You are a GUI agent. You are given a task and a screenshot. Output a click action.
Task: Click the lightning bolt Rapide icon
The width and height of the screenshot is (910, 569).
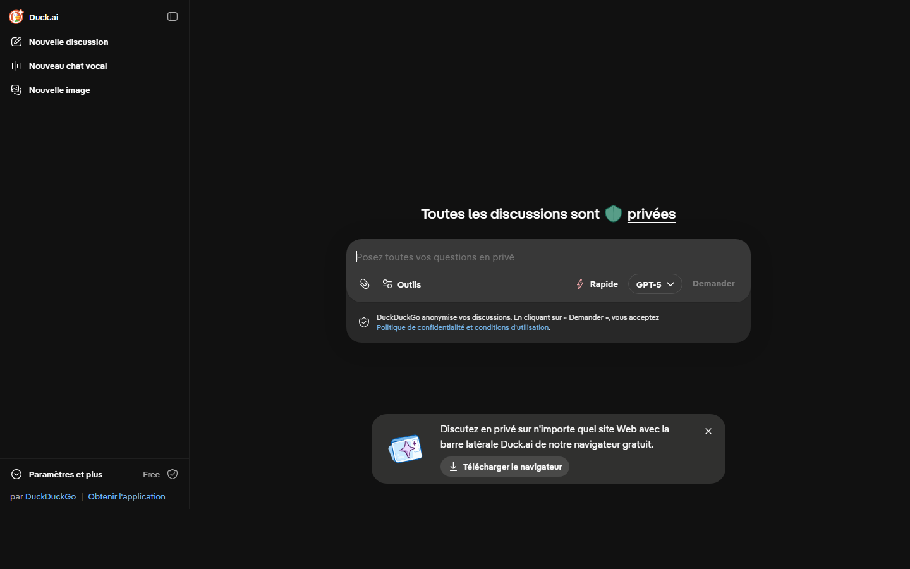[x=580, y=284]
